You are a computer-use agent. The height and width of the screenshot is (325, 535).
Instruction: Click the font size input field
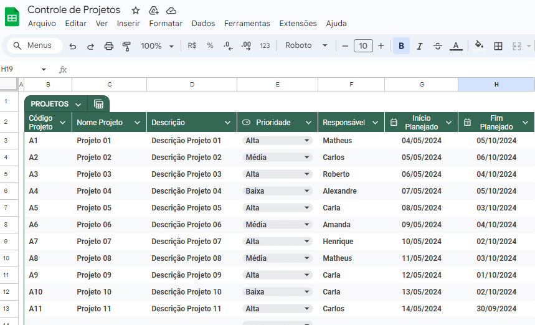[x=363, y=45]
